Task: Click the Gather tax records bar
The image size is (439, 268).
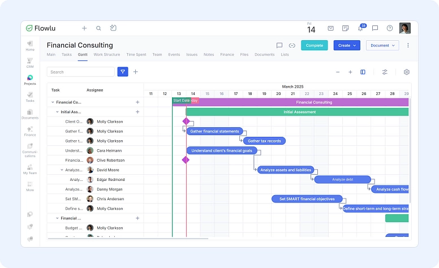Action: click(264, 141)
